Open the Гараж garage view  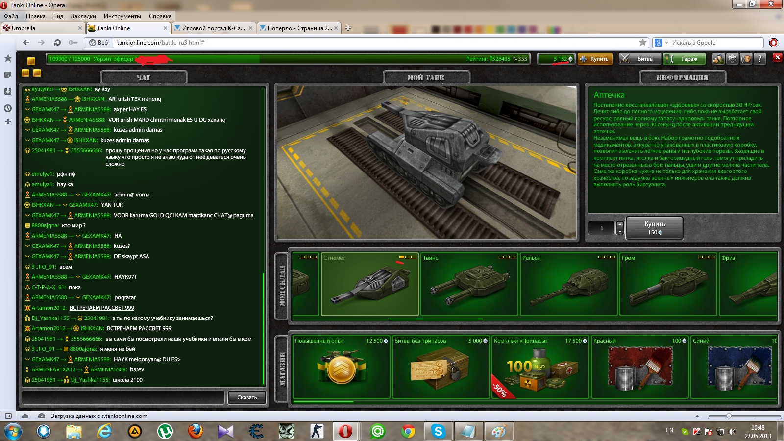click(x=685, y=59)
